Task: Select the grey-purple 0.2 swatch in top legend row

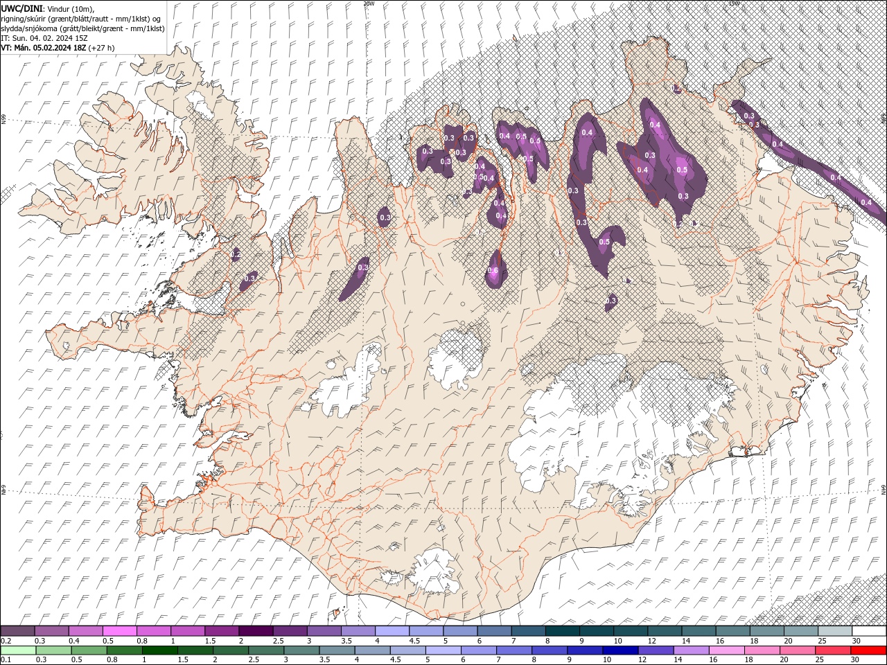Action: (x=17, y=631)
